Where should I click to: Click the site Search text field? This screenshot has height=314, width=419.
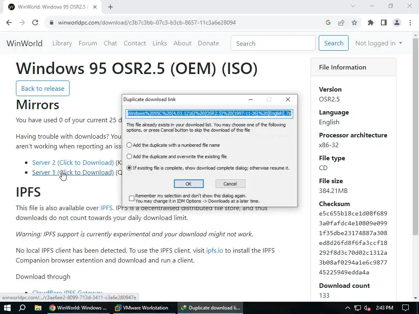(273, 43)
